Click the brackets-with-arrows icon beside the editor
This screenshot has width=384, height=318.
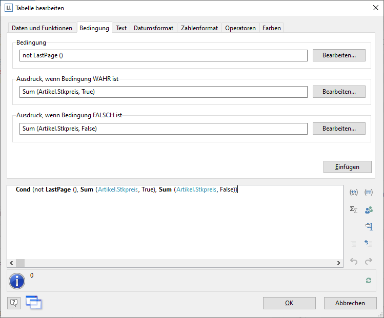pyautogui.click(x=353, y=193)
